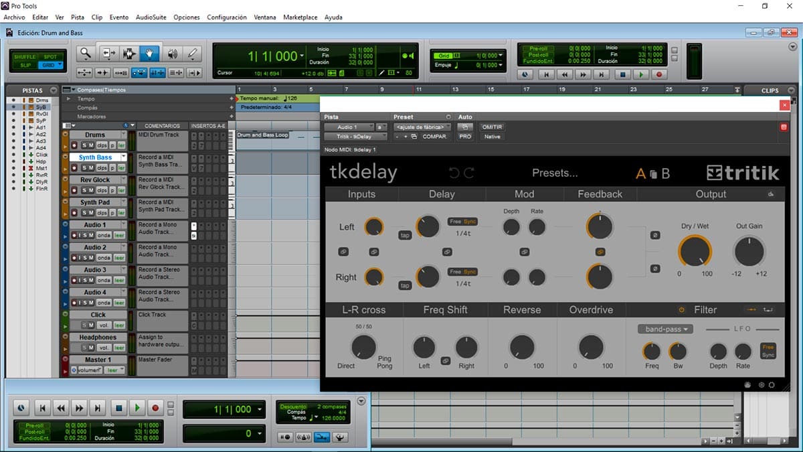Open the tkdelay Presets... browser
803x452 pixels.
click(x=555, y=173)
